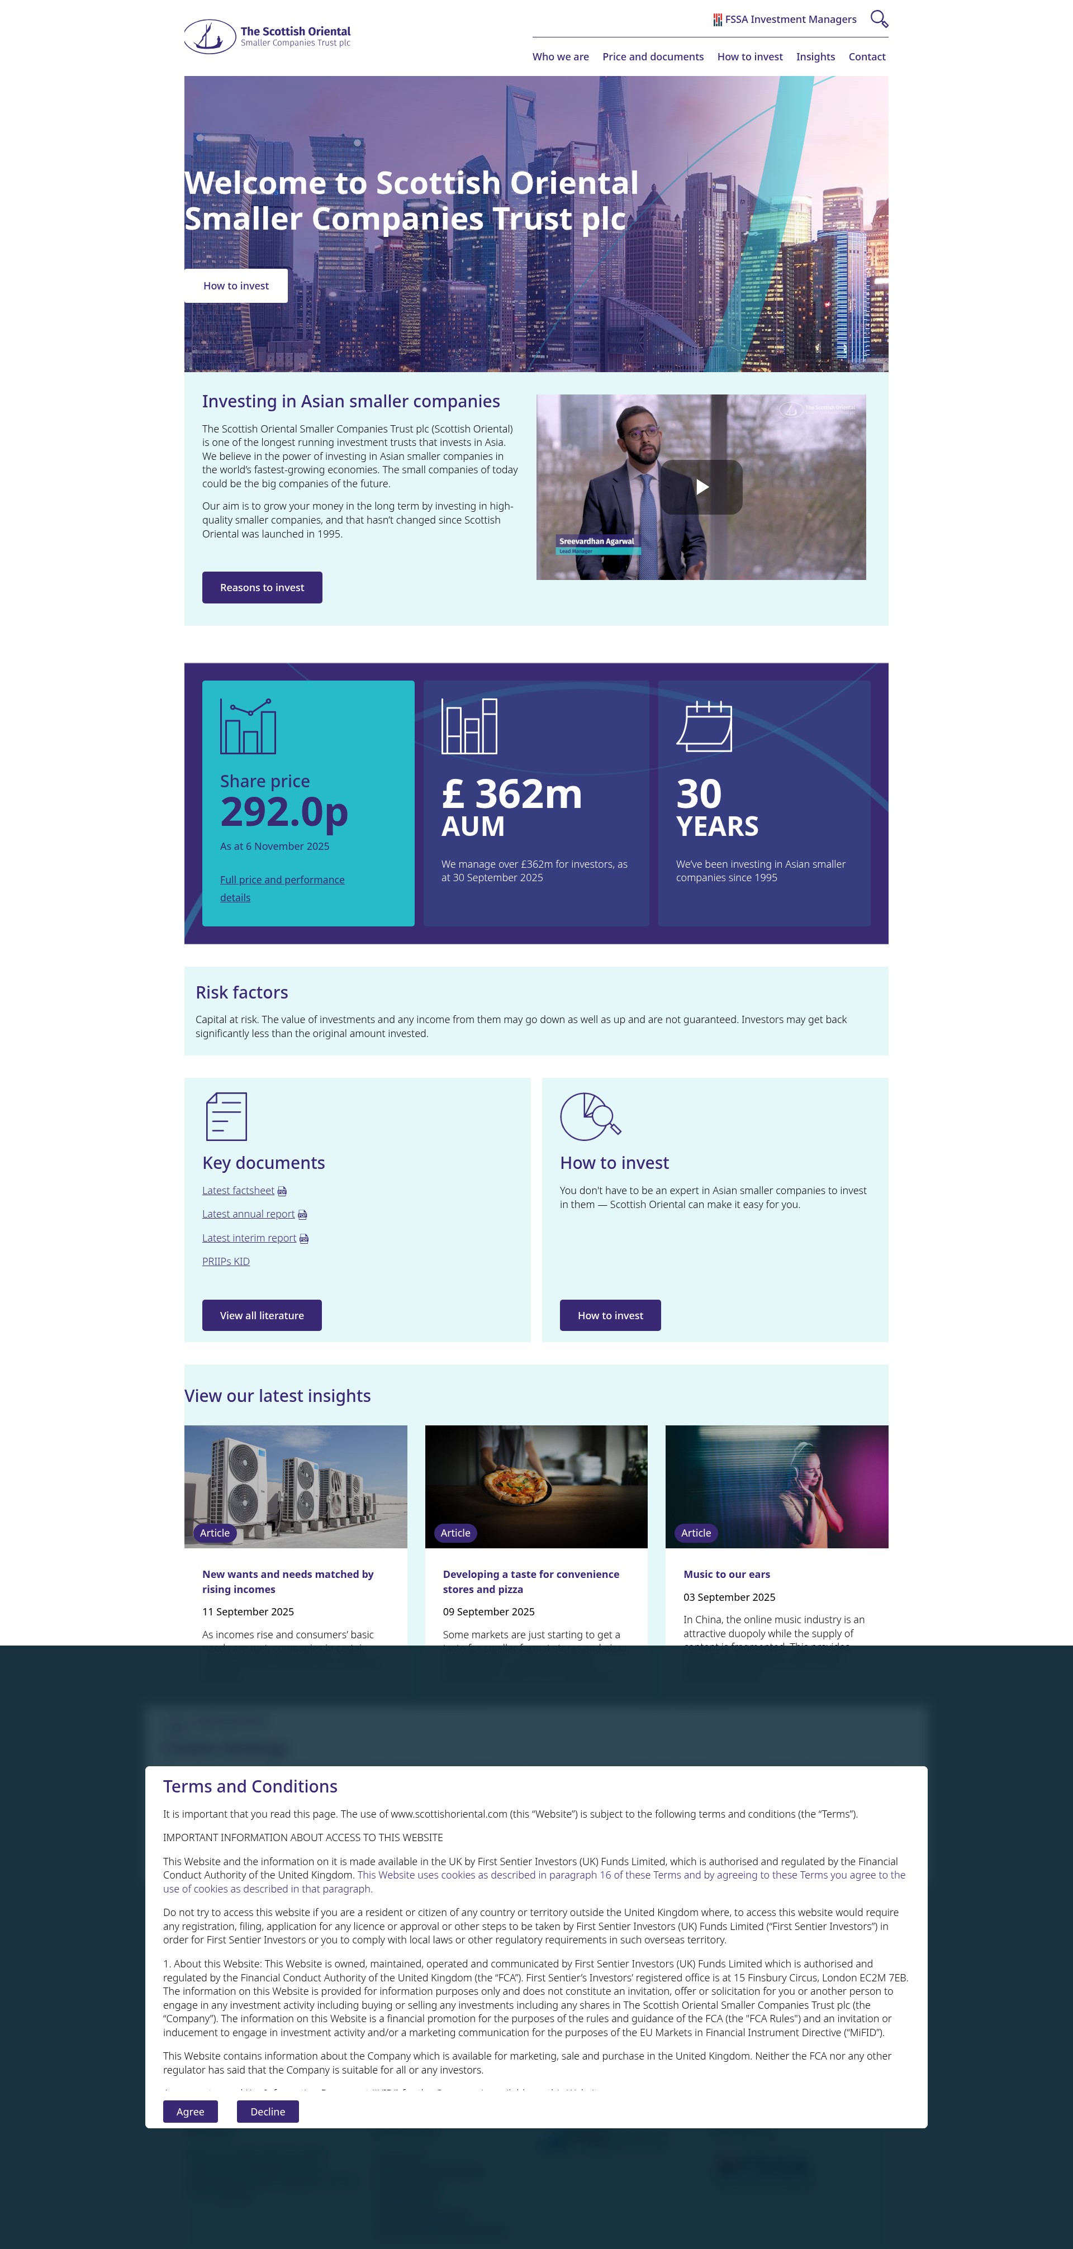Click PDF icon beside Latest interim report
The width and height of the screenshot is (1073, 2249).
[x=304, y=1238]
